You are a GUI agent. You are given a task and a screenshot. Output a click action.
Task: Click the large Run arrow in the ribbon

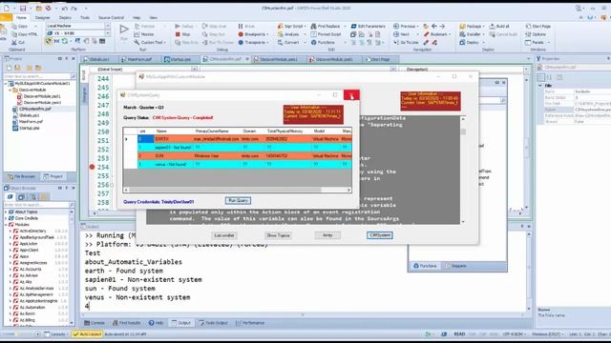click(x=124, y=30)
